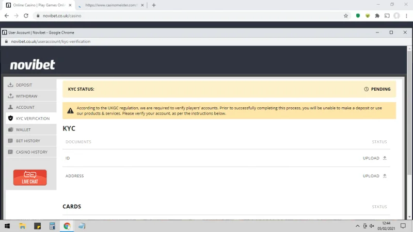Image resolution: width=413 pixels, height=232 pixels.
Task: Click the Account person icon
Action: click(x=10, y=107)
